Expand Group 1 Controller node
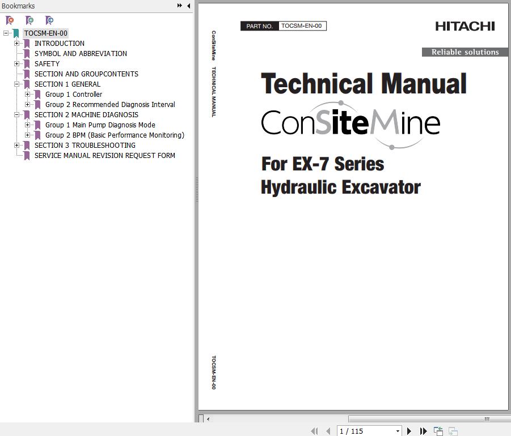Screen dimensions: 511x436 (x=27, y=95)
